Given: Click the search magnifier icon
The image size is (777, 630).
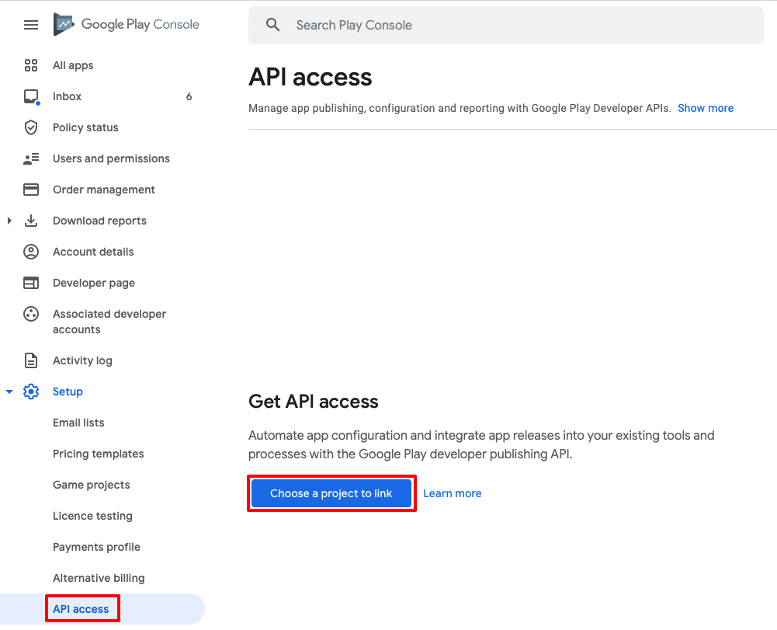Looking at the screenshot, I should pos(272,24).
